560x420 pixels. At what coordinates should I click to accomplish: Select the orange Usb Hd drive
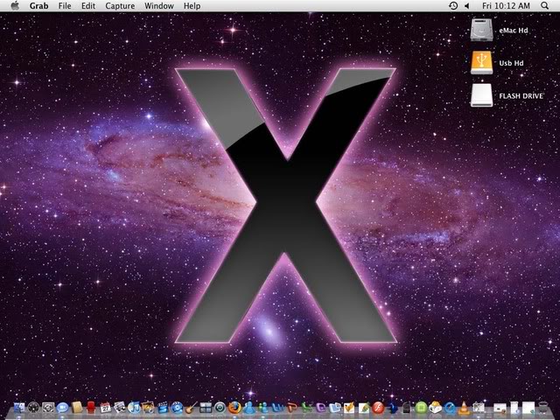481,62
